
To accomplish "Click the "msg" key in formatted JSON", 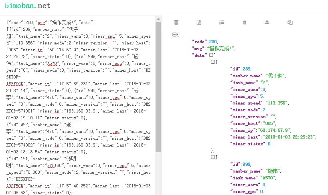I will click(x=198, y=48).
